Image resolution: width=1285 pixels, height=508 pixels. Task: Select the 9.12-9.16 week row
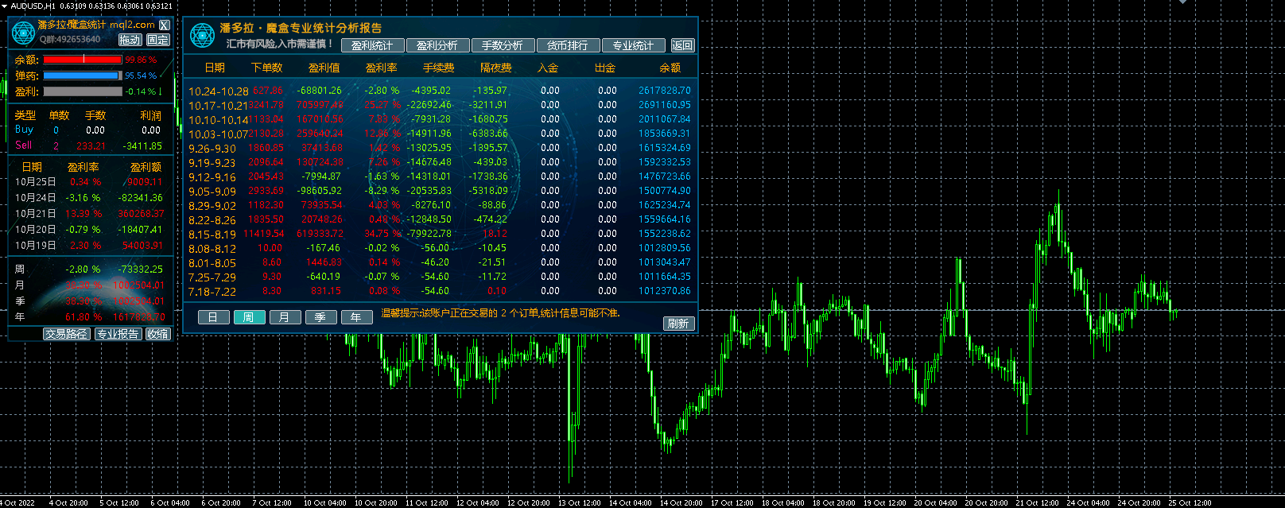[440, 176]
